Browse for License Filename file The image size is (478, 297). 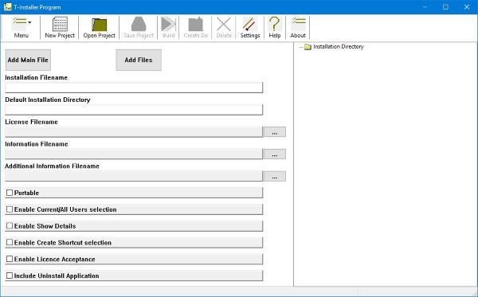click(x=275, y=132)
